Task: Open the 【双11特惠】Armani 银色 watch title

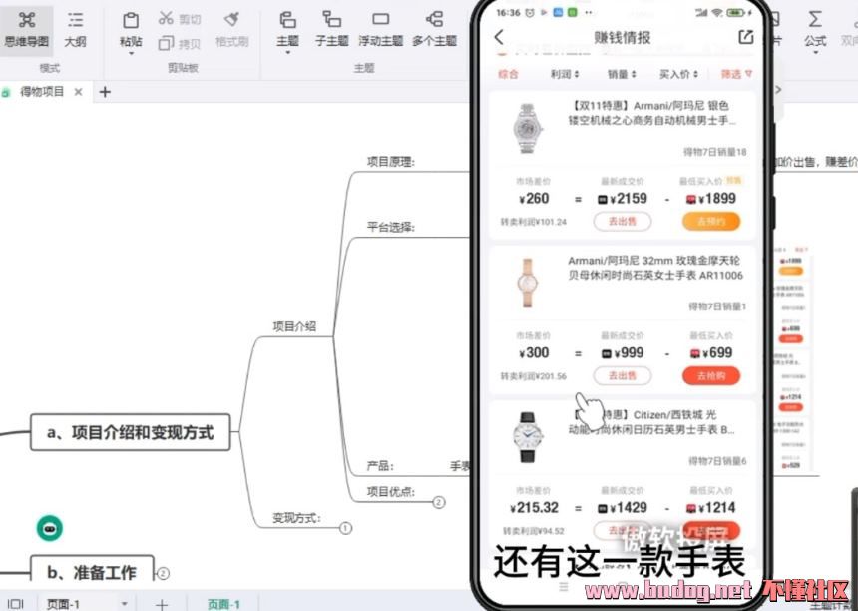Action: coord(651,113)
